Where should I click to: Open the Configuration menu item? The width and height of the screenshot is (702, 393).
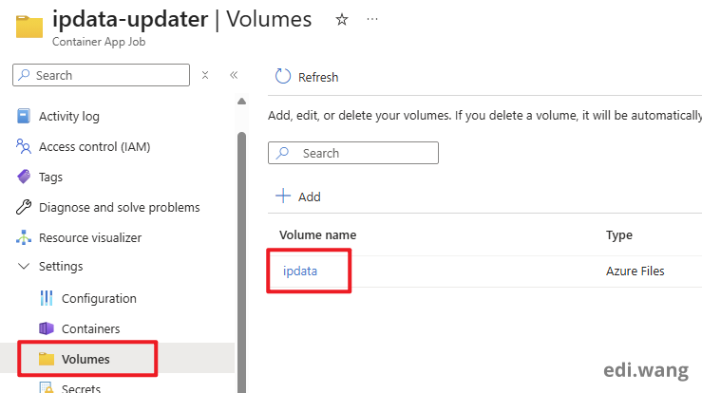coord(99,298)
